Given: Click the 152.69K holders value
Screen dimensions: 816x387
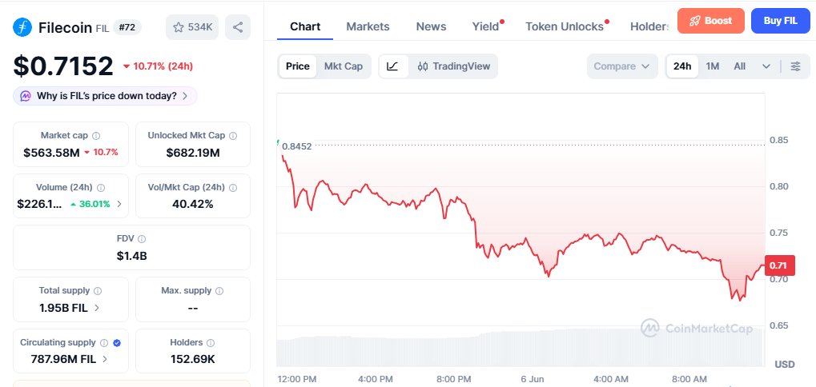Looking at the screenshot, I should click(193, 359).
